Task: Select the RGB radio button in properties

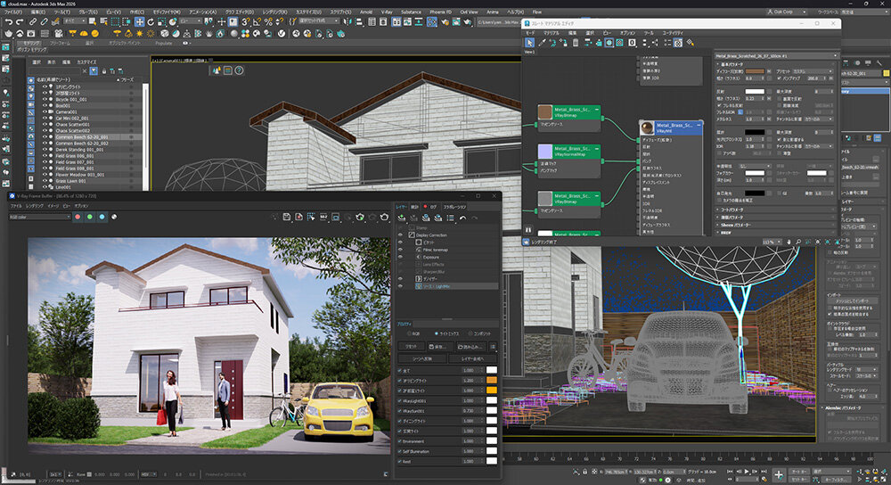Action: tap(410, 333)
